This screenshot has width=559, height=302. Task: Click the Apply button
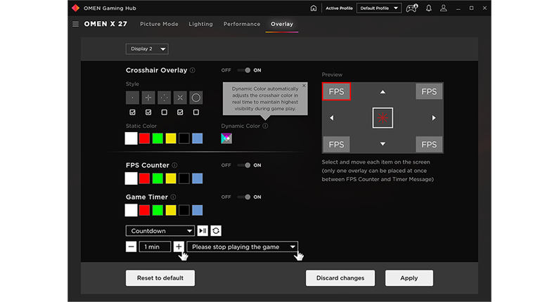click(409, 278)
